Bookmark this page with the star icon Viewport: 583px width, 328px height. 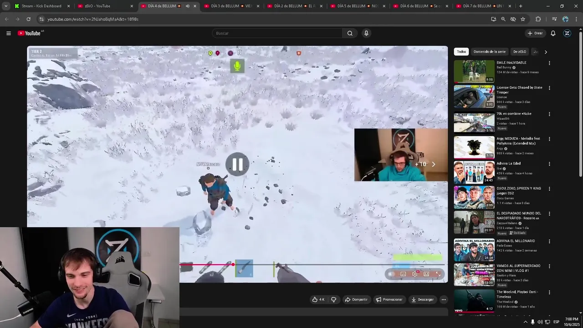click(523, 19)
